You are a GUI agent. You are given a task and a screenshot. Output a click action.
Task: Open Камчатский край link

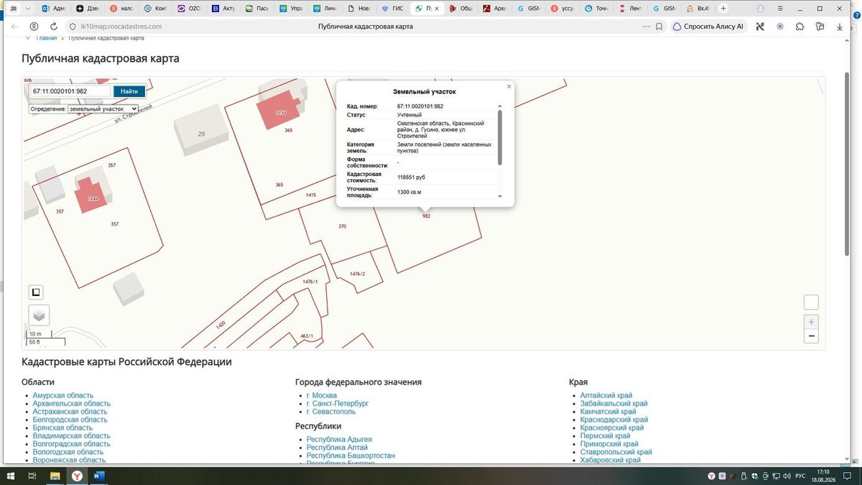(x=608, y=412)
